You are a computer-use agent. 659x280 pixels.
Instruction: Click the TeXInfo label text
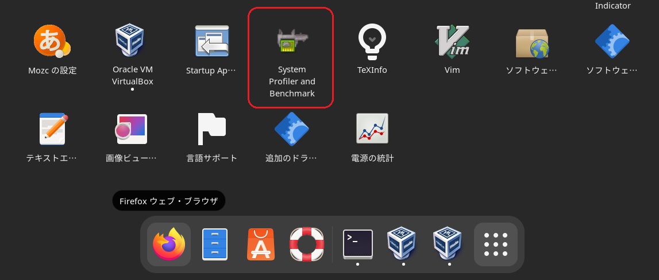click(x=372, y=70)
